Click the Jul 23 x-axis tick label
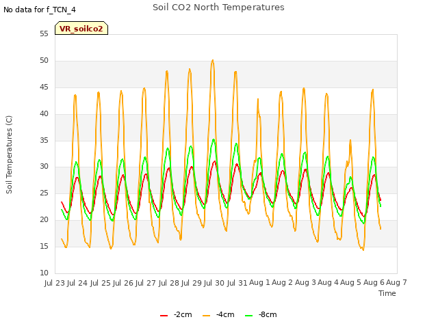The width and height of the screenshot is (438, 328). click(55, 283)
